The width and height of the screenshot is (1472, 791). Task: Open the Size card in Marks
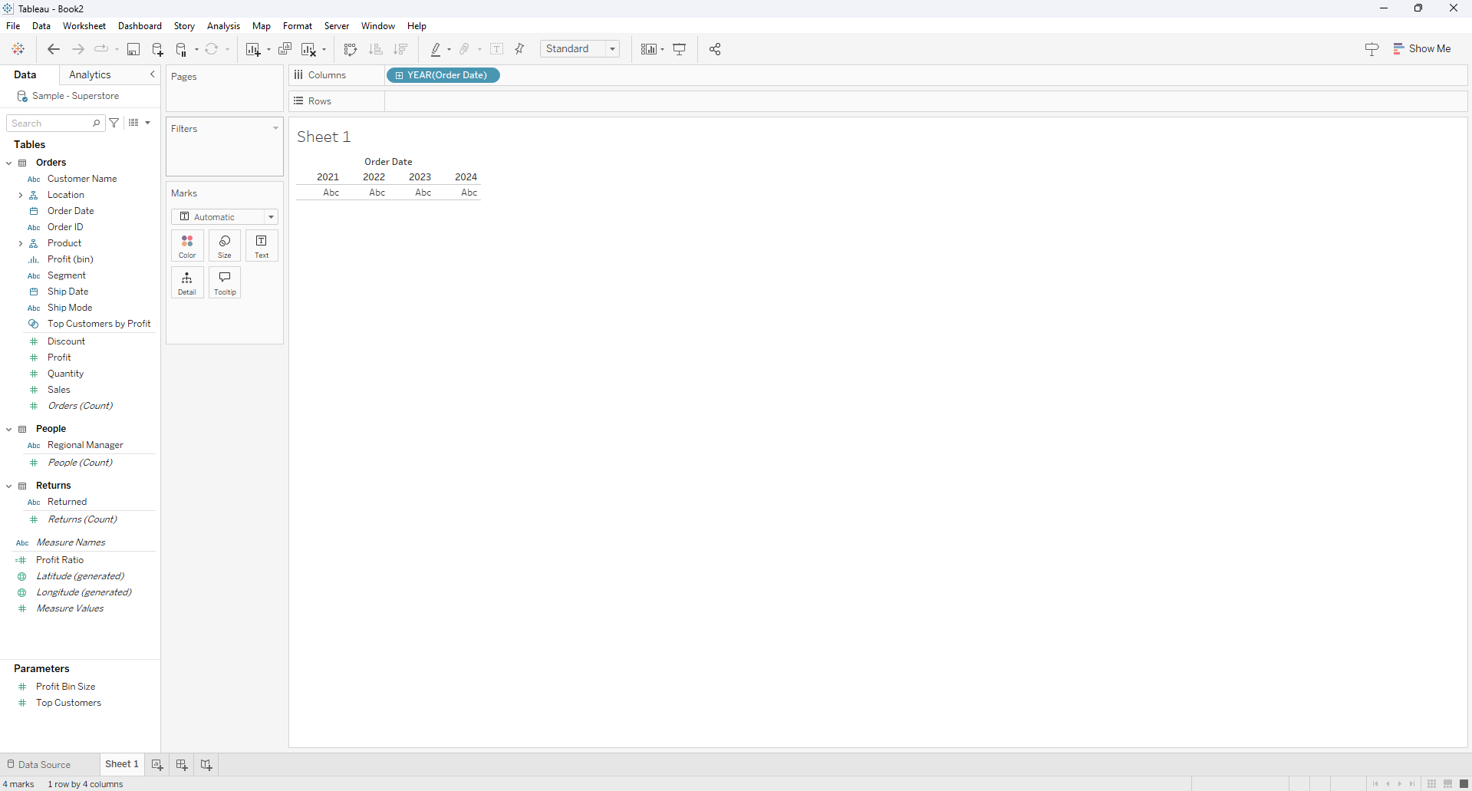pos(225,246)
